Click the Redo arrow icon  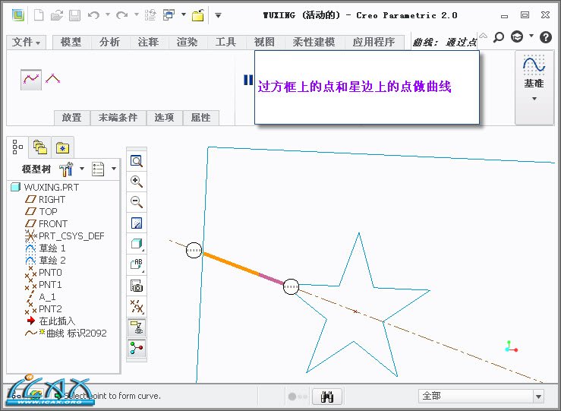pyautogui.click(x=122, y=15)
